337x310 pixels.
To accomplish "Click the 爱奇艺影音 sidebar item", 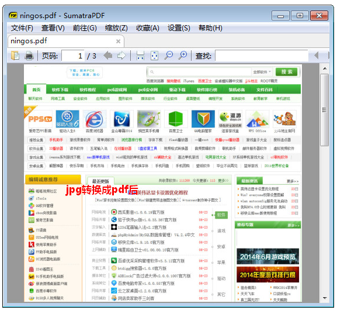I will click(44, 220).
